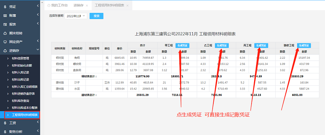Click subtotal value 25581.29
This screenshot has width=325, height=135.
click(x=142, y=95)
